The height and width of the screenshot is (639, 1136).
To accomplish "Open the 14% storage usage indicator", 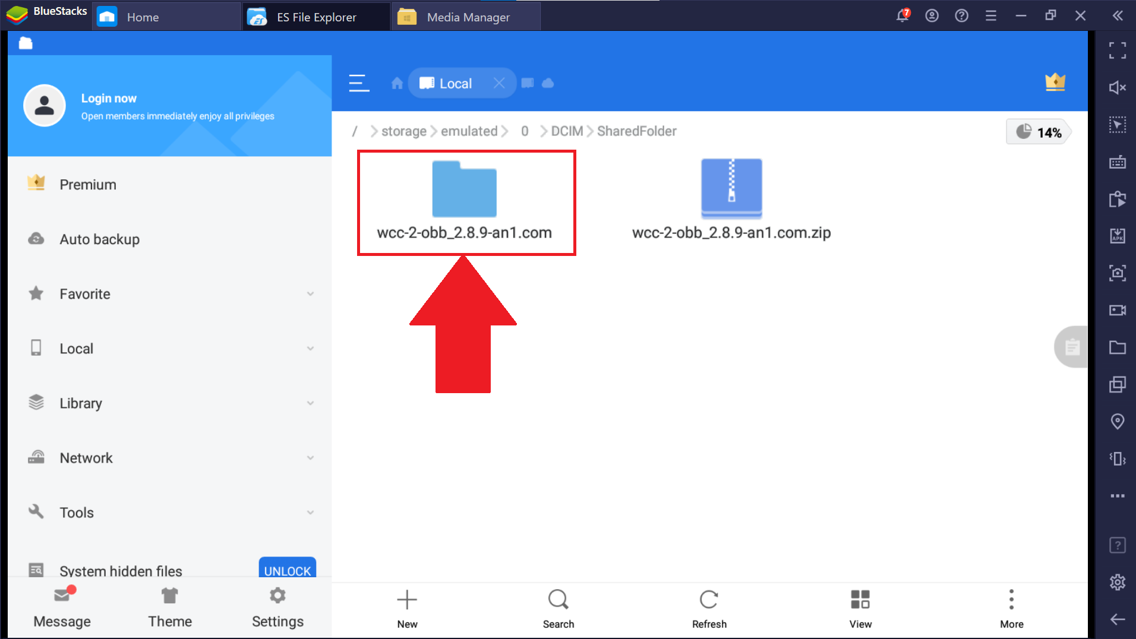I will pyautogui.click(x=1039, y=132).
